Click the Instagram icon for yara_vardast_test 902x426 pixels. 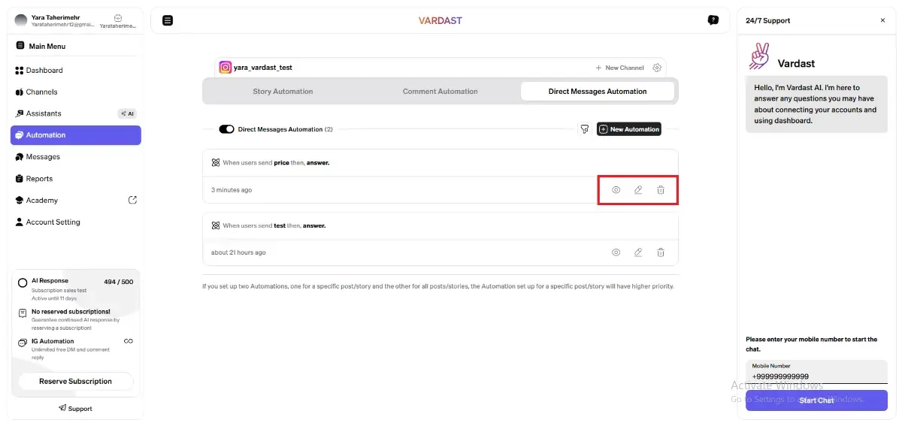(225, 68)
